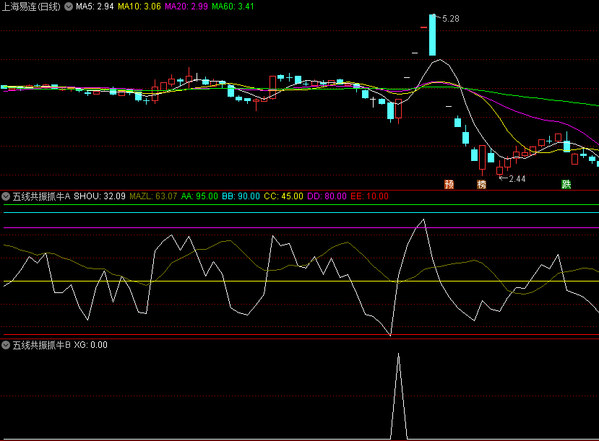Click the 五线共振抓牛B indicator name
This screenshot has height=441, width=599.
click(x=42, y=345)
